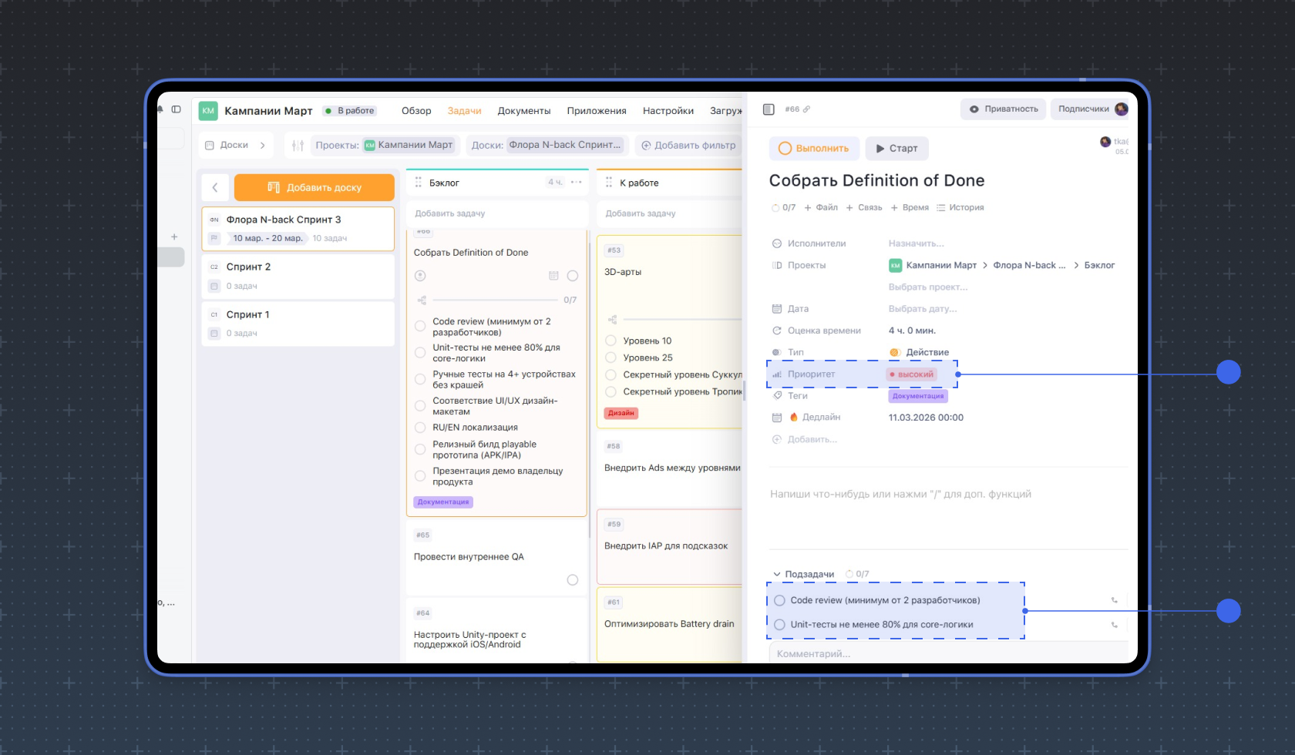Click the copy link icon next to #66

[806, 109]
